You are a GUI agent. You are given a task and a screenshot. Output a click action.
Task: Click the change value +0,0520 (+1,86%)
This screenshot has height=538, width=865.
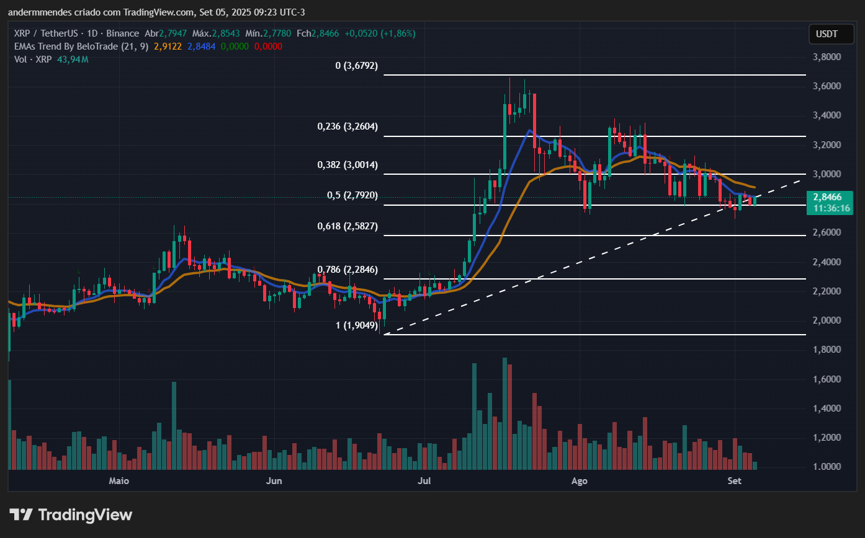(379, 33)
